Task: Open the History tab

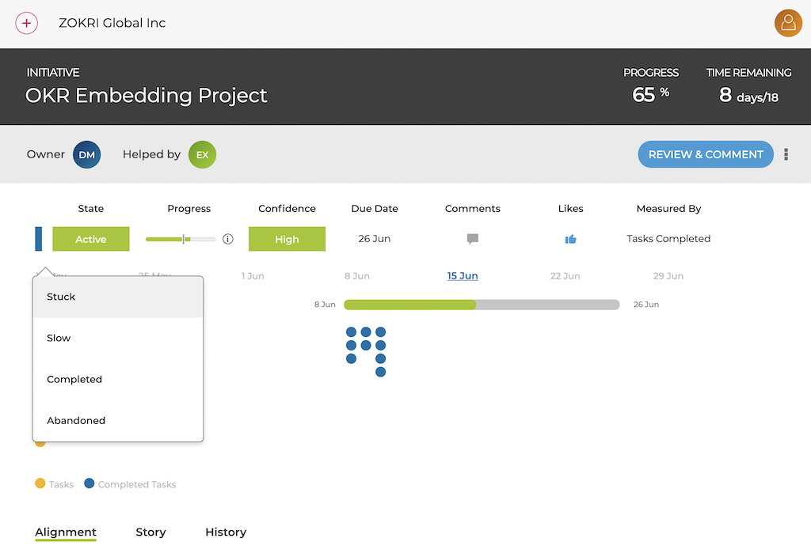Action: [226, 532]
